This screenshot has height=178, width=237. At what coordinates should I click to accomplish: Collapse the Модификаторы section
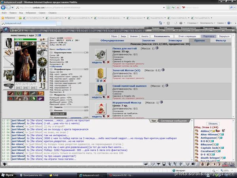[51, 69]
